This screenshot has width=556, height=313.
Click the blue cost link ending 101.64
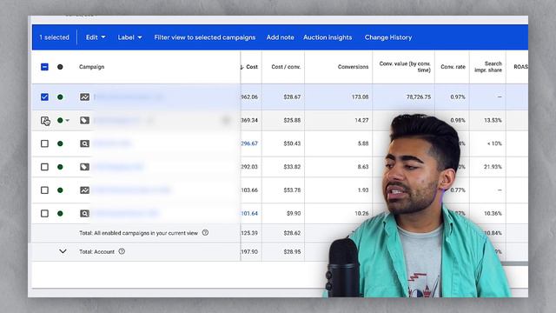[x=249, y=213]
